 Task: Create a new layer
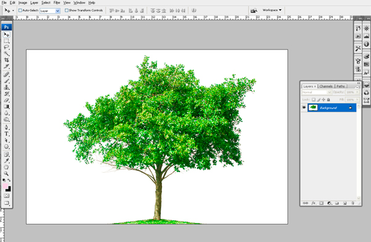(345, 203)
